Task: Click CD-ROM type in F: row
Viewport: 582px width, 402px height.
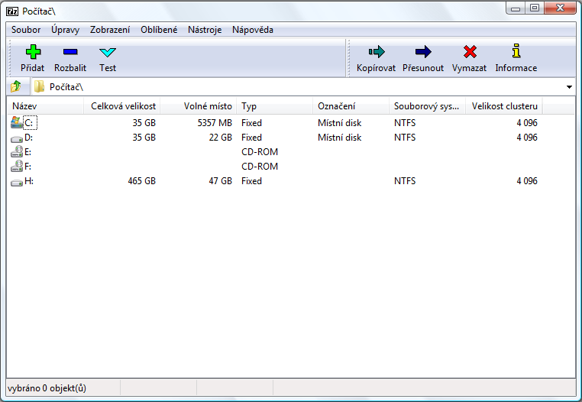Action: [x=260, y=167]
